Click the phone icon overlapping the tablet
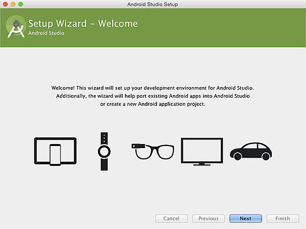Viewport: 306px width, 229px height. [x=55, y=155]
